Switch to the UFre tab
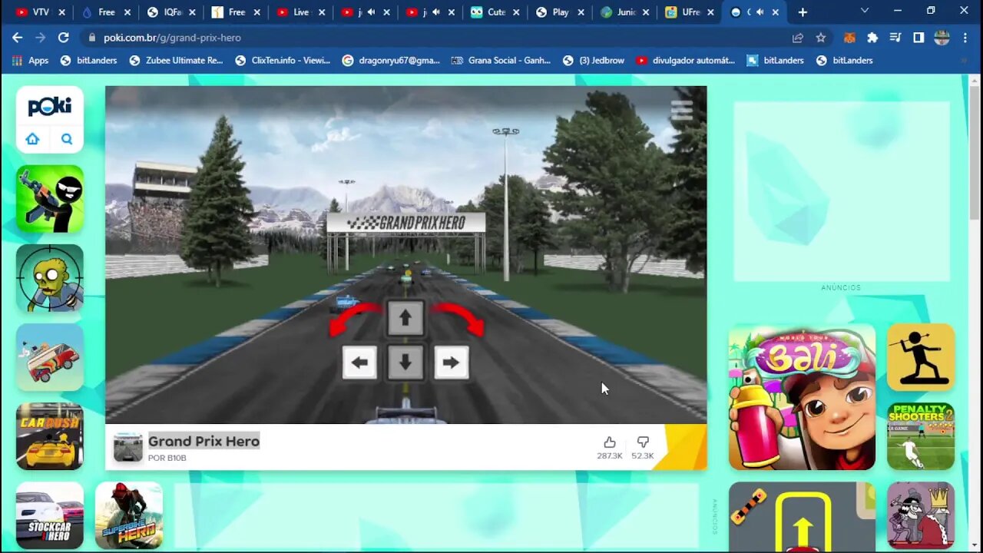The width and height of the screenshot is (983, 553). point(690,12)
